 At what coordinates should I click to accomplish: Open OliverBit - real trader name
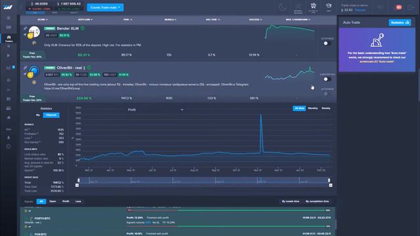[x=71, y=68]
